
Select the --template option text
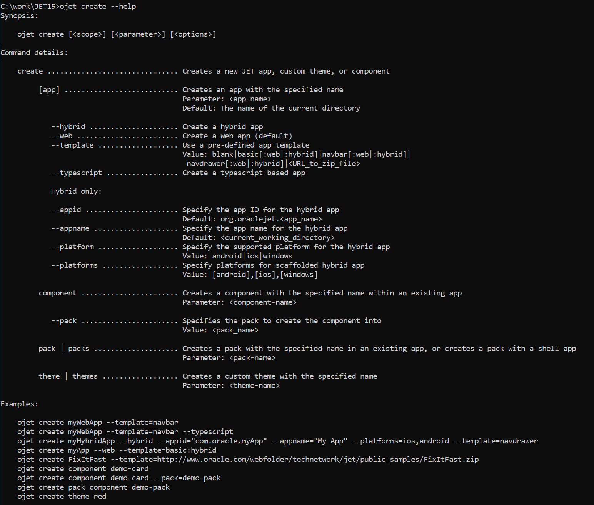[72, 145]
